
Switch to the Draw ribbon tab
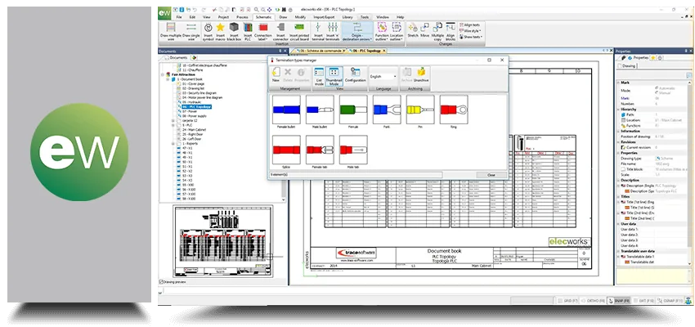283,17
